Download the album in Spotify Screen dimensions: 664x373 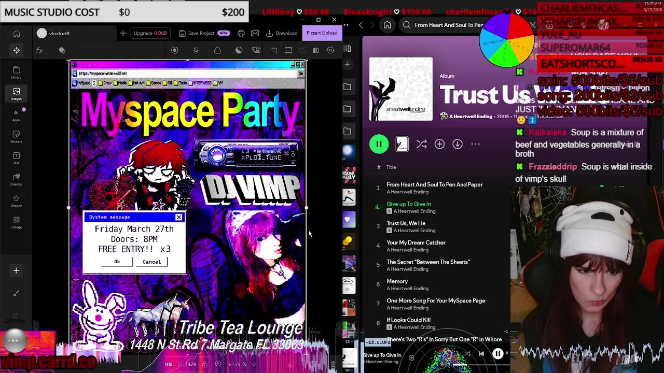click(457, 144)
